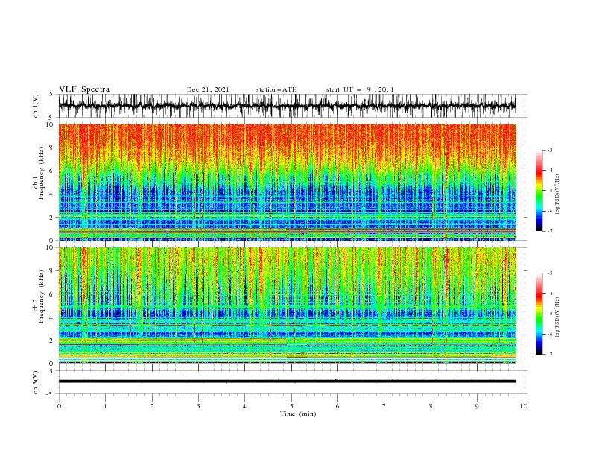Click the "2" tick on ch.2 frequency axis
This screenshot has height=456, width=590.
[x=52, y=341]
